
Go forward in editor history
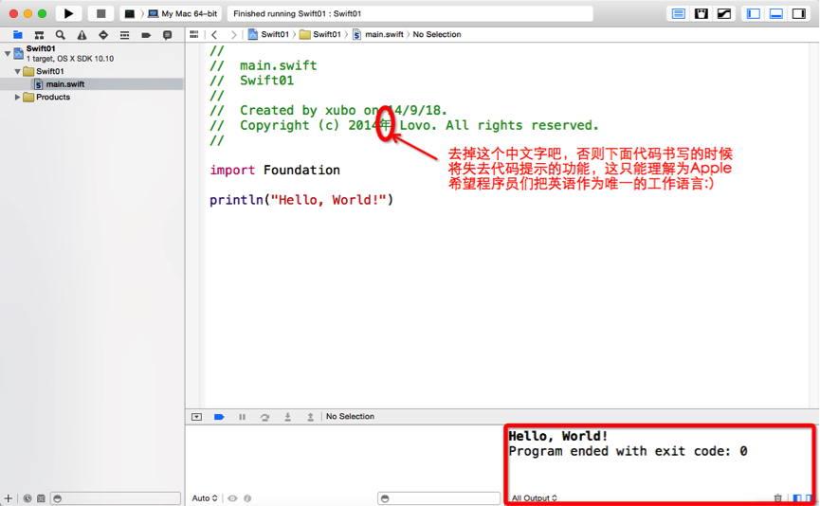click(233, 34)
